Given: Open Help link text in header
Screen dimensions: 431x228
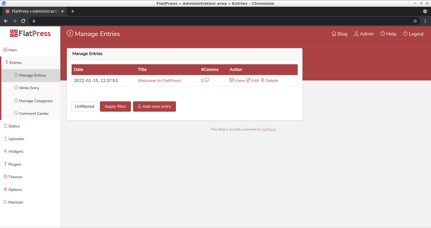Looking at the screenshot, I should coord(391,34).
